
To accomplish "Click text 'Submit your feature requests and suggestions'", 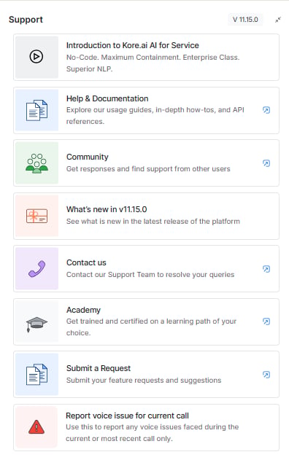I will pyautogui.click(x=144, y=381).
